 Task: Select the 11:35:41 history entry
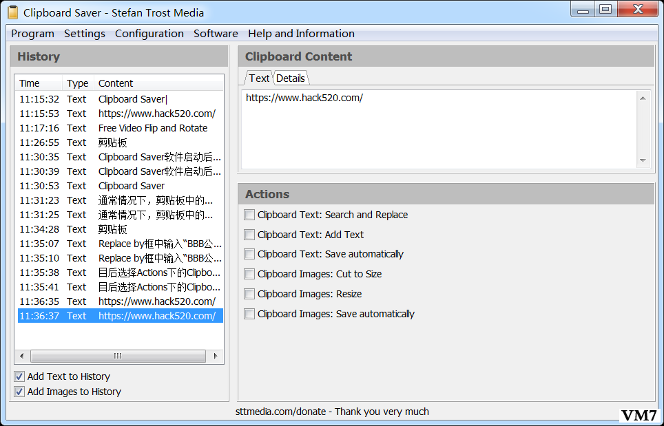coord(121,287)
